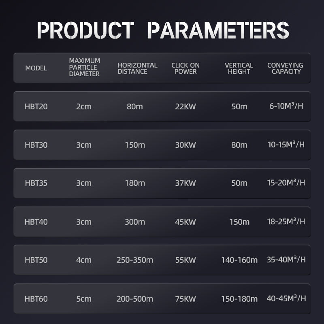Select the HBT20 model row label
This screenshot has width=324, height=324.
click(x=36, y=107)
